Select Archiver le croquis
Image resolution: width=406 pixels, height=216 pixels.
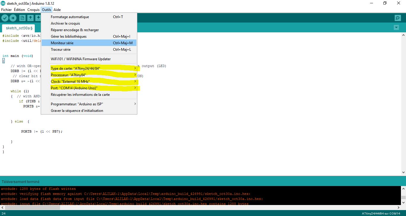[x=89, y=23]
